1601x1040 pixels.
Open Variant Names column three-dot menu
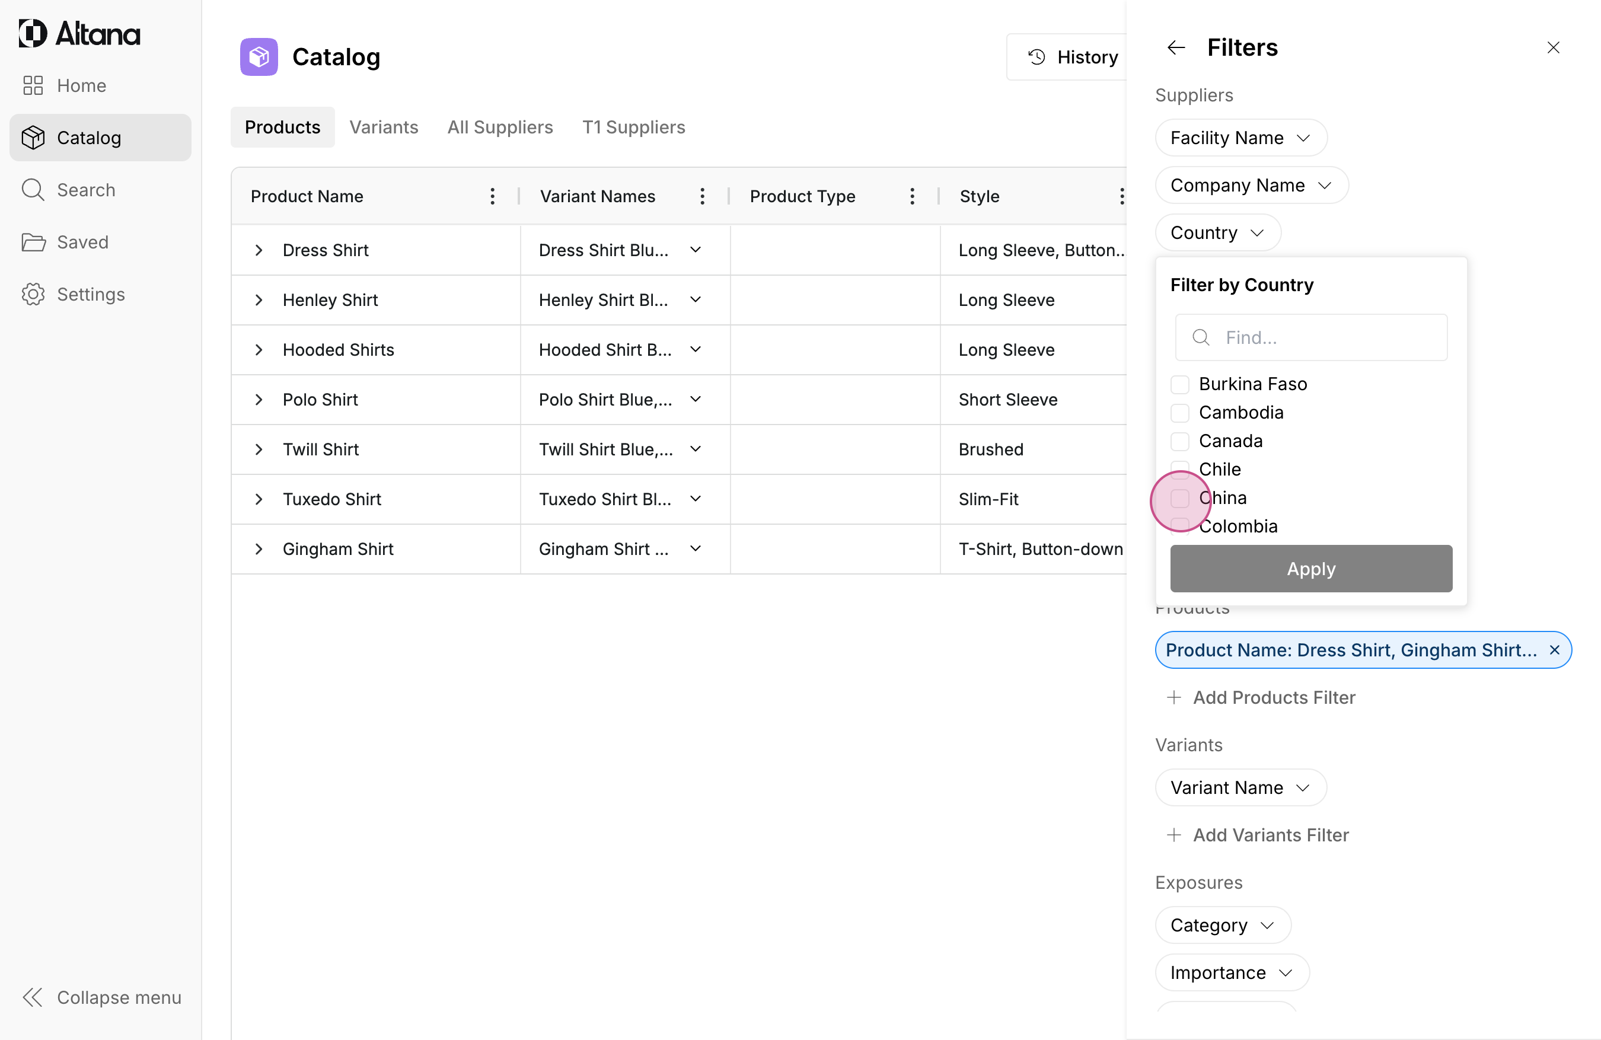coord(702,196)
